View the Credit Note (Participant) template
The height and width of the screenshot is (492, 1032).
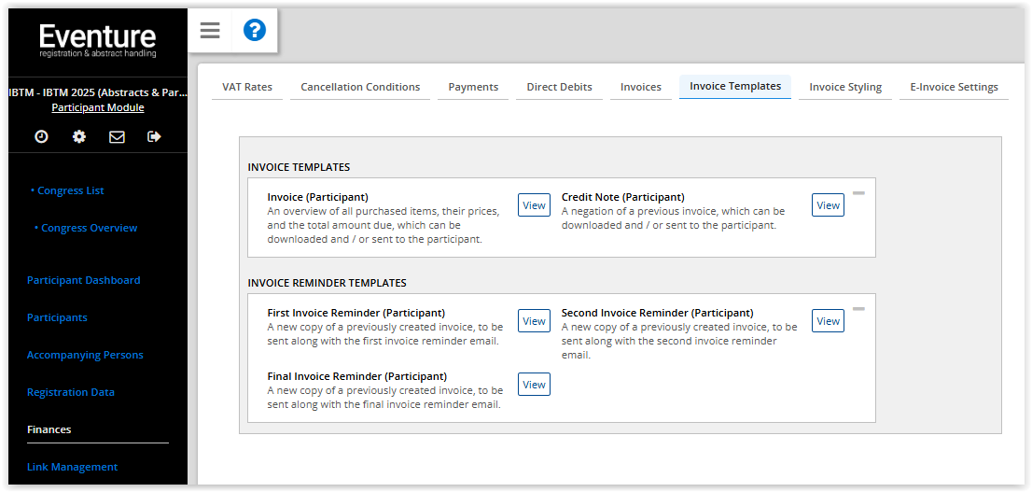click(828, 205)
